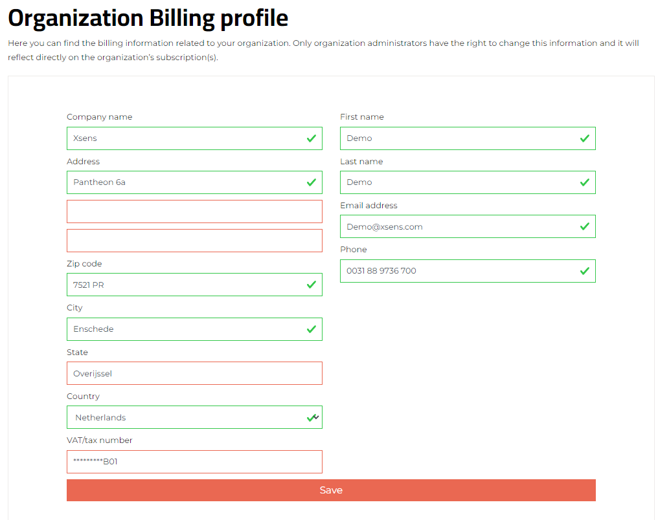
Task: Click the Last name validation check icon
Action: click(585, 182)
